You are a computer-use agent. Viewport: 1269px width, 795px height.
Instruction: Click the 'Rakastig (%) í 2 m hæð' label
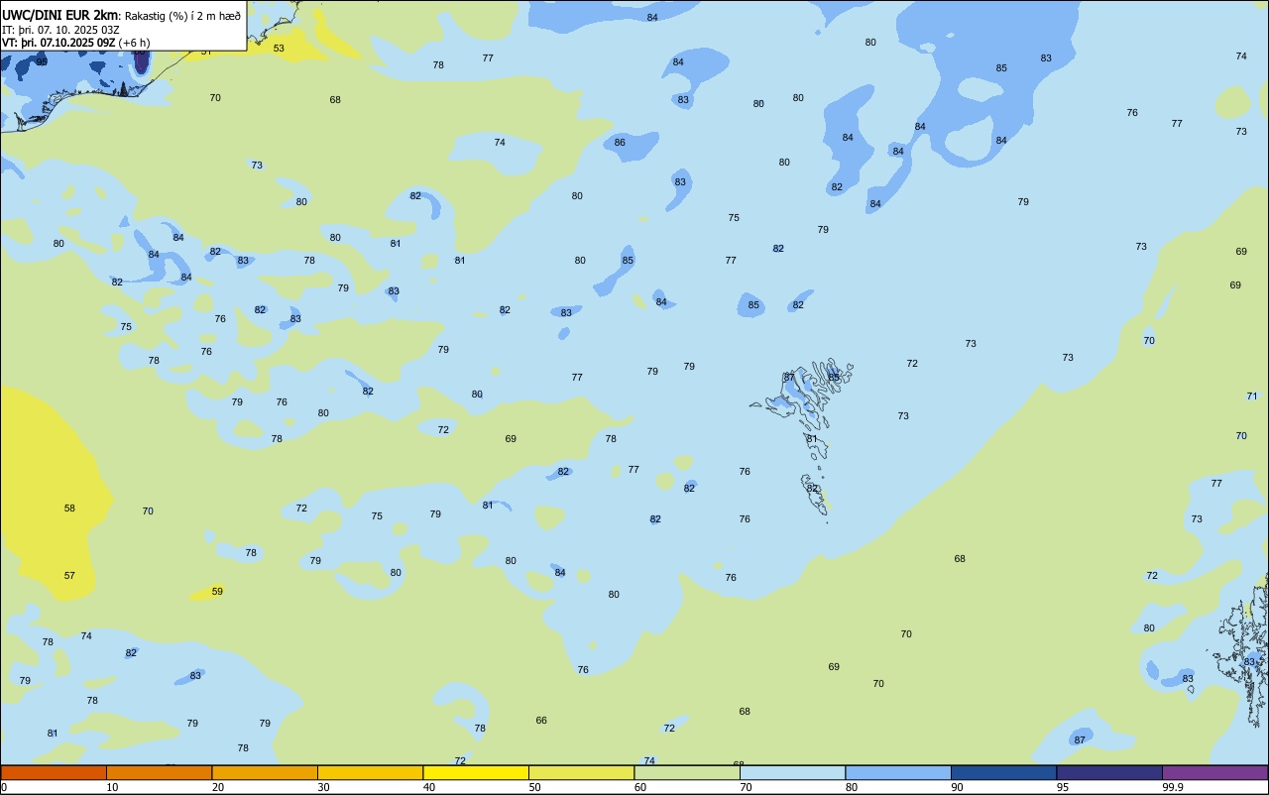(182, 15)
